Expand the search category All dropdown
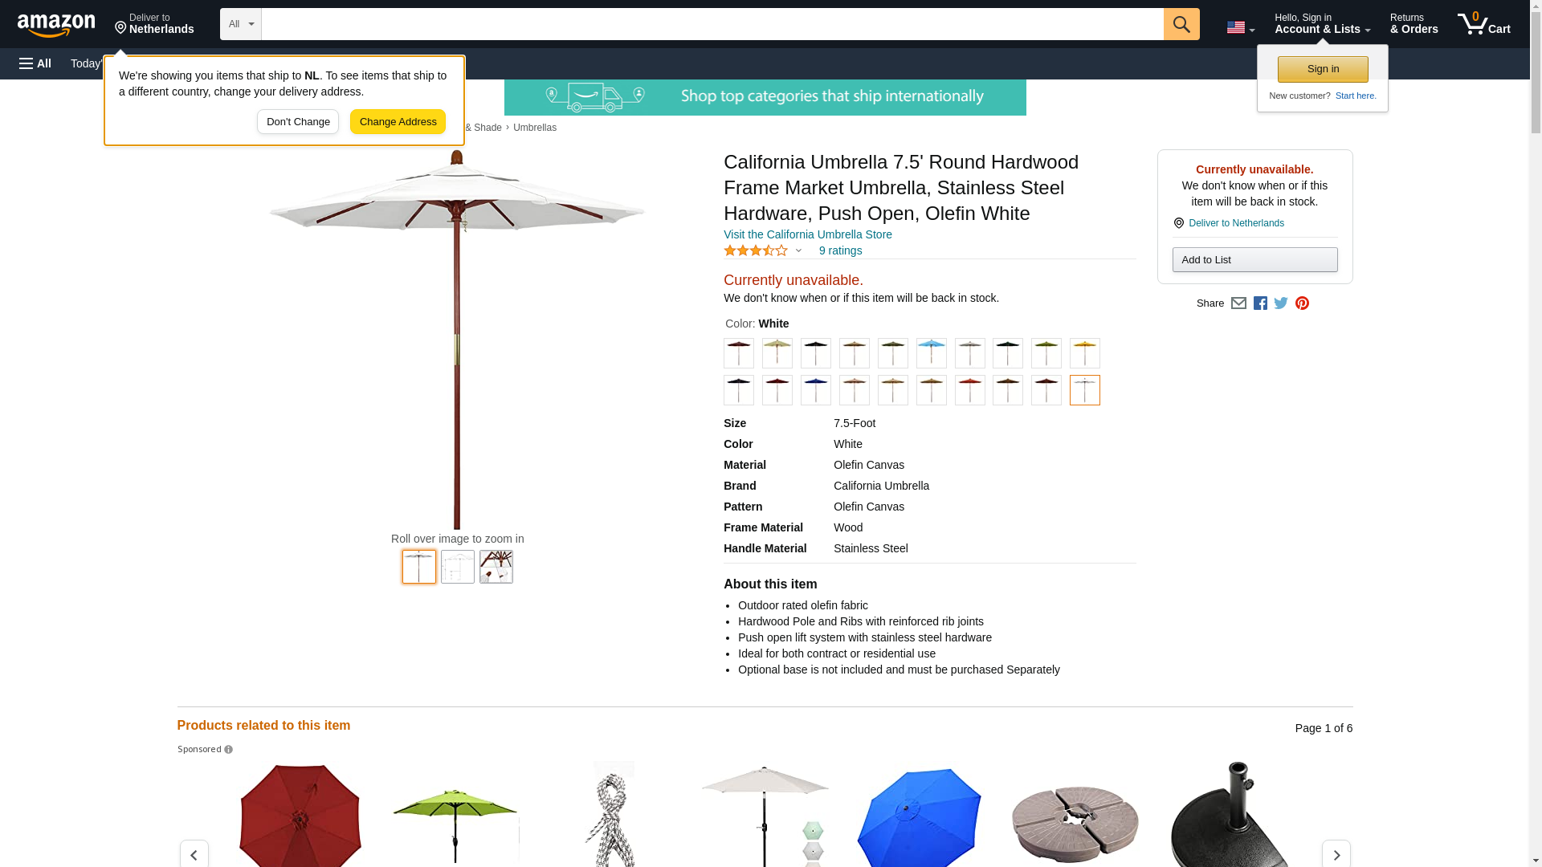Viewport: 1542px width, 867px height. (240, 24)
